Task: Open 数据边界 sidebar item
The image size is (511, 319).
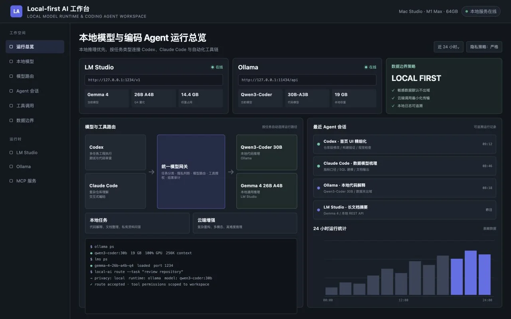Action: tap(35, 120)
